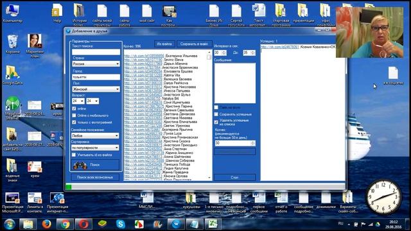This screenshot has height=231, width=411.
Task: Click the RU language indicator in tray
Action: tap(340, 223)
